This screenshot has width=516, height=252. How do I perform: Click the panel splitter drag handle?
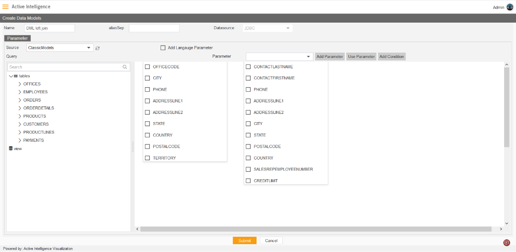pos(133,147)
